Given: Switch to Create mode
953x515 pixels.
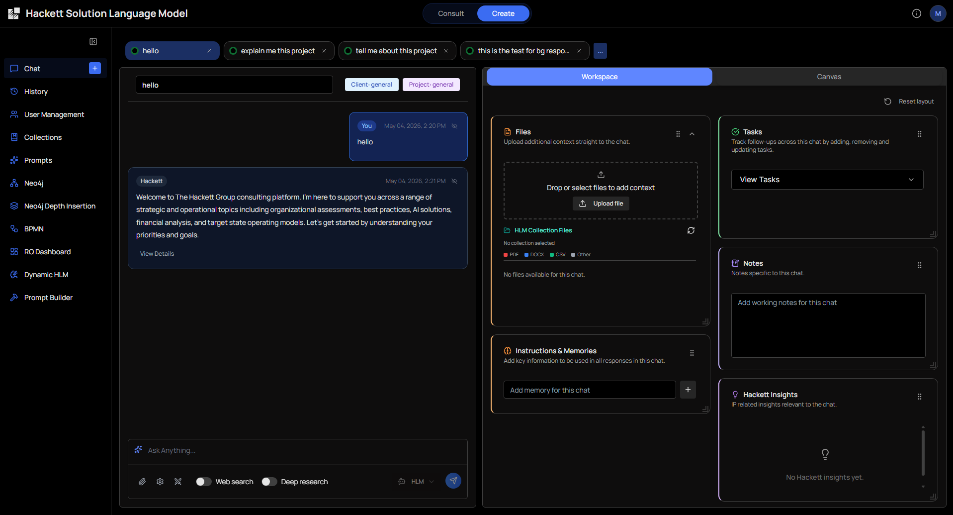Looking at the screenshot, I should coord(503,13).
